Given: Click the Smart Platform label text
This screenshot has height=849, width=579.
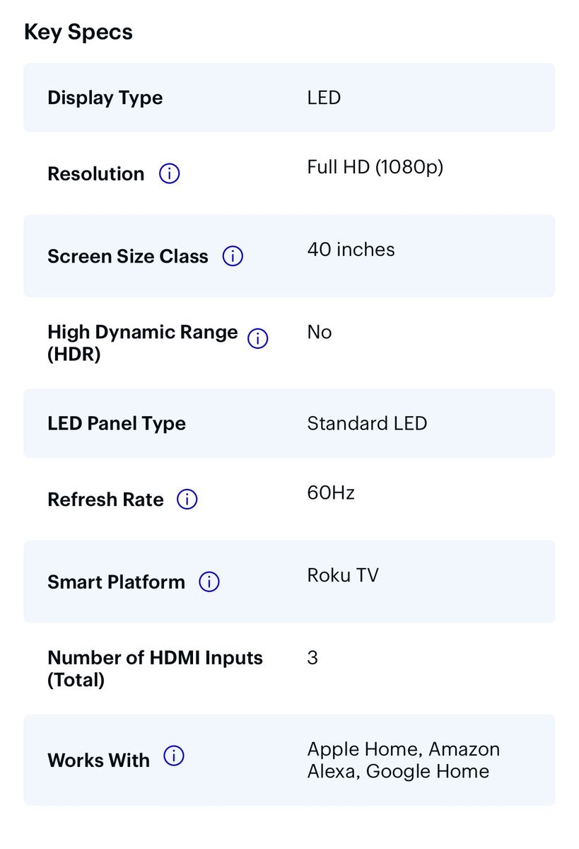Looking at the screenshot, I should [116, 582].
